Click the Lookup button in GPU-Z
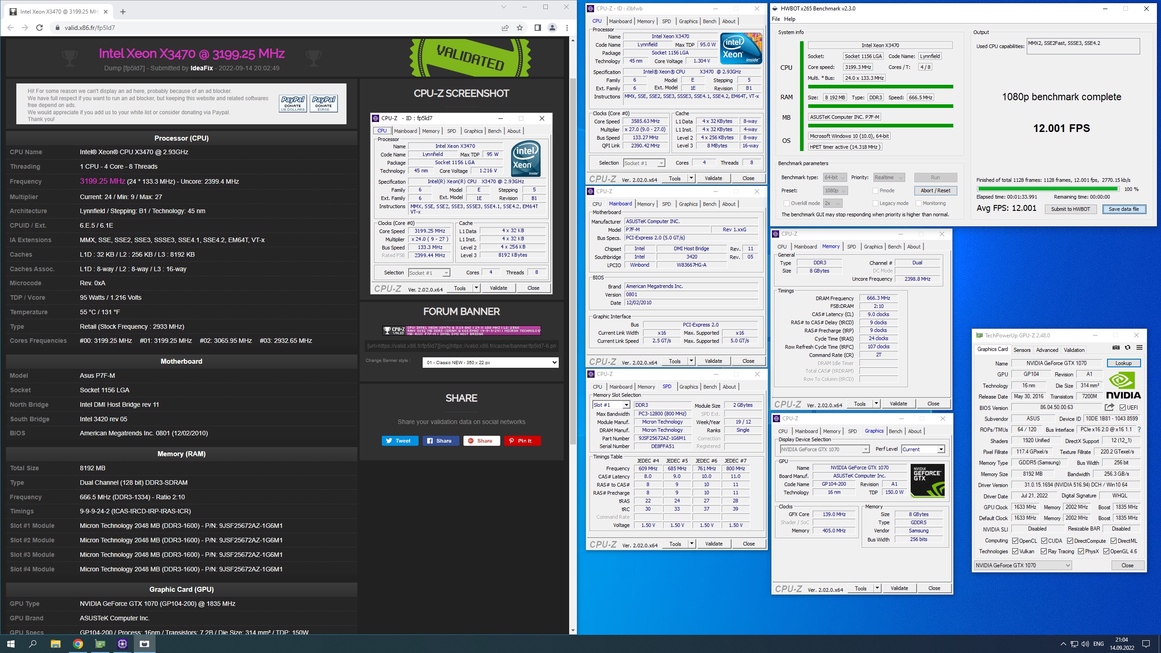The image size is (1161, 653). (x=1123, y=363)
